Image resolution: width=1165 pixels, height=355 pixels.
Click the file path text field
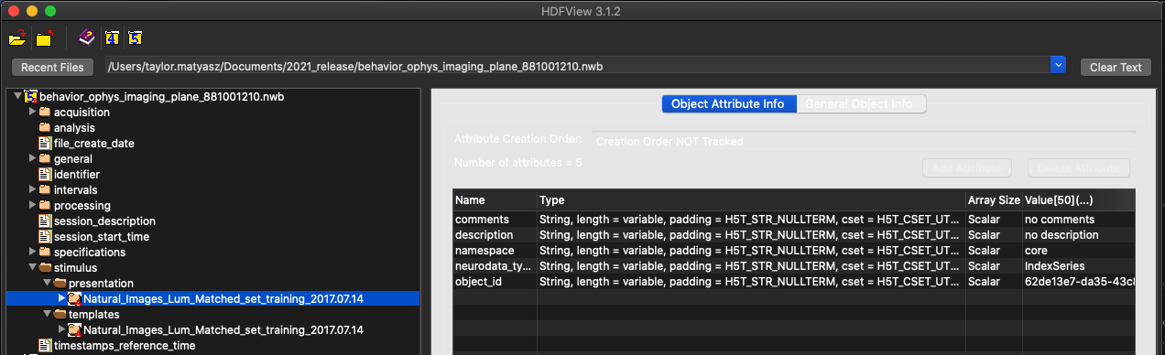point(577,66)
